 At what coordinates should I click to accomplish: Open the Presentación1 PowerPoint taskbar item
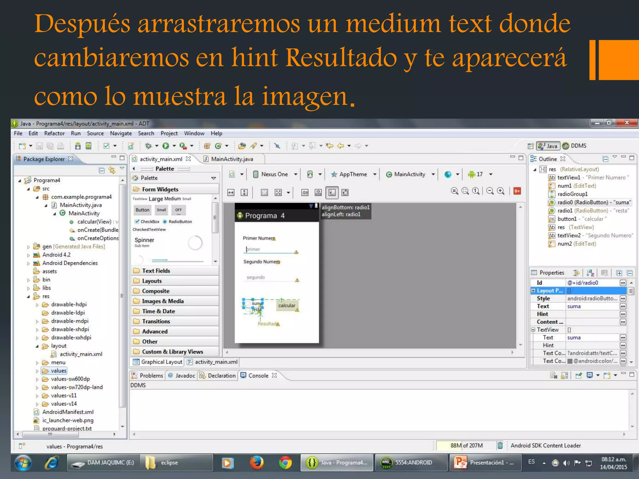pyautogui.click(x=485, y=462)
